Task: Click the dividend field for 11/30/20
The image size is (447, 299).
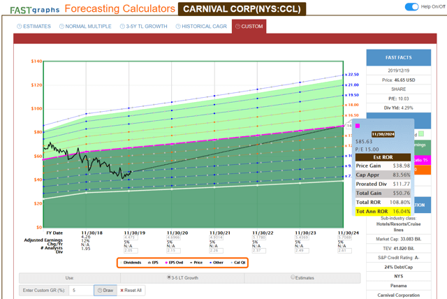Action: [174, 251]
